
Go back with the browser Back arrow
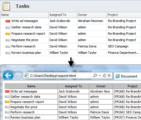(x=8, y=75)
